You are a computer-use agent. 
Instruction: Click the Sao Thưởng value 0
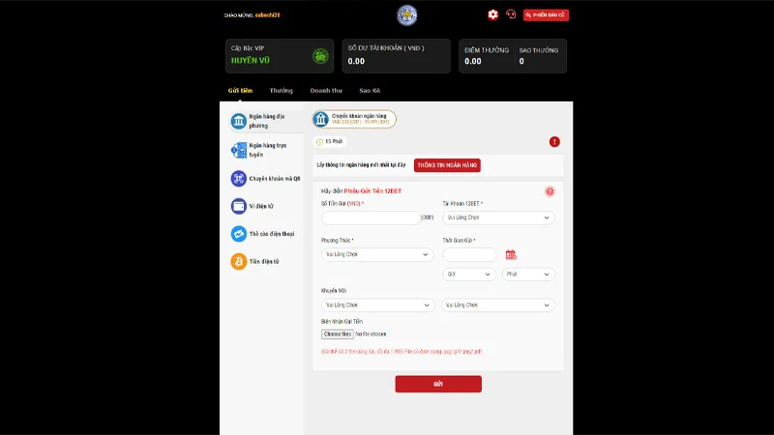521,61
